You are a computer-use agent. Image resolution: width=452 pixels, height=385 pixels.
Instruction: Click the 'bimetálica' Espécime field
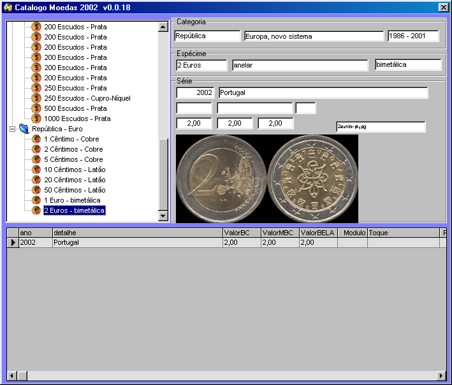tap(408, 64)
